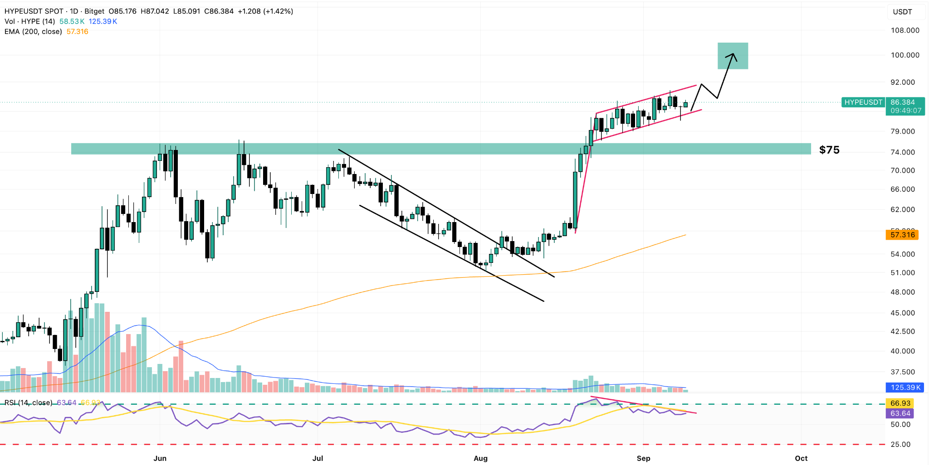Image resolution: width=929 pixels, height=465 pixels.
Task: Click the green HYPEUSDT price tag
Action: pyautogui.click(x=863, y=102)
